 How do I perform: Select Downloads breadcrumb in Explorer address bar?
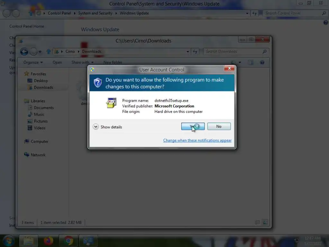coord(92,51)
